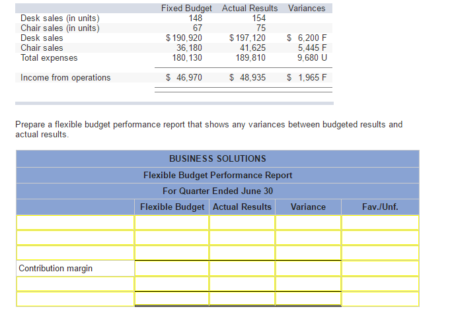452x334 pixels.
Task: Click the 36,180 chair sales value
Action: click(190, 48)
